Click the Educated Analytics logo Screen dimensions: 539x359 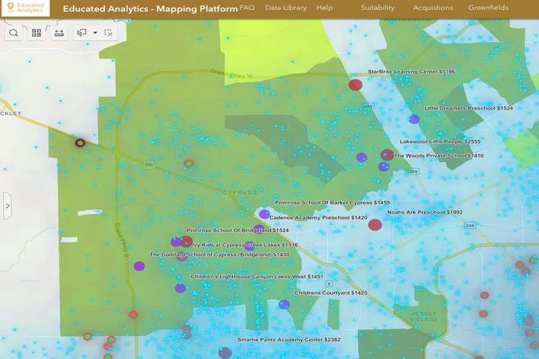tap(25, 9)
